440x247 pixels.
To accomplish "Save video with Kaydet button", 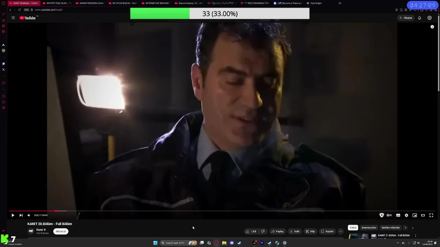I will (327, 232).
